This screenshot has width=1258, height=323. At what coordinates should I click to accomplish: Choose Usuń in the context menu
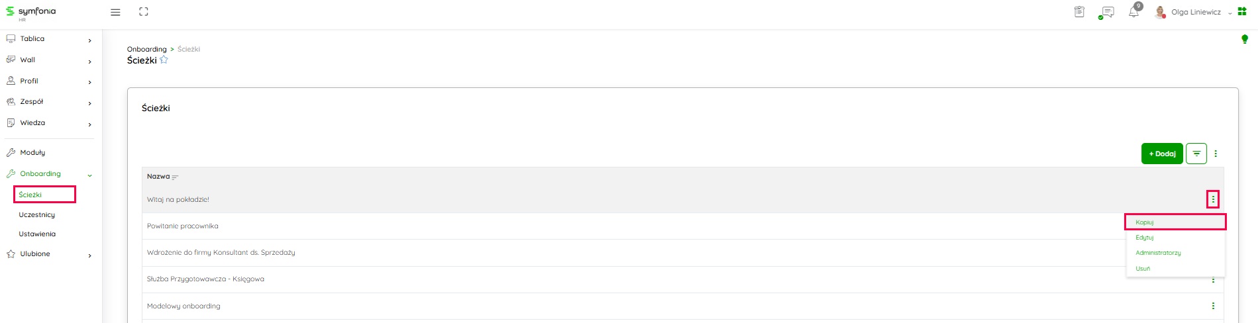point(1143,269)
